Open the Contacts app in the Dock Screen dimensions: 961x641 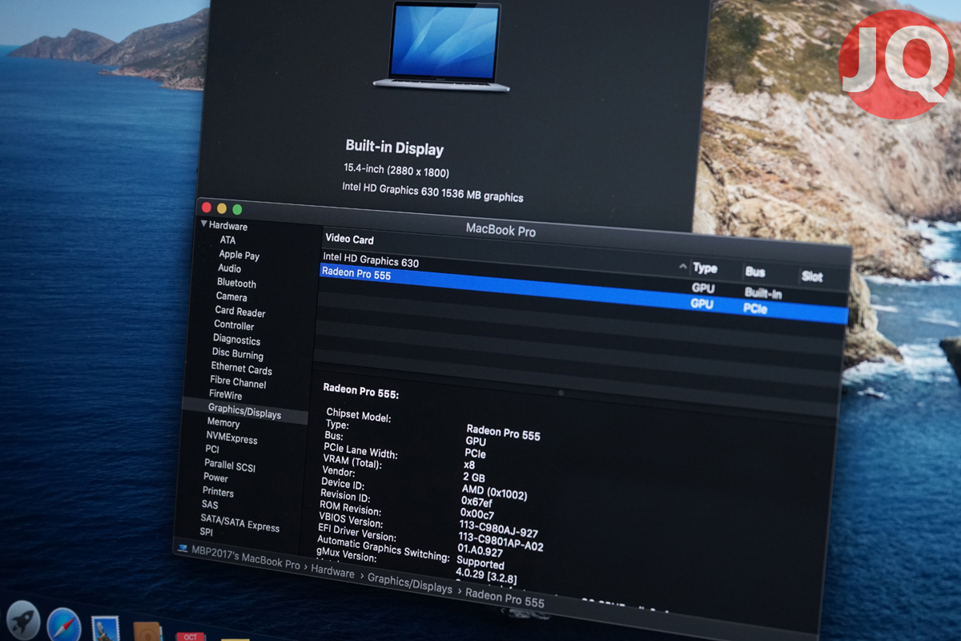pos(148,631)
